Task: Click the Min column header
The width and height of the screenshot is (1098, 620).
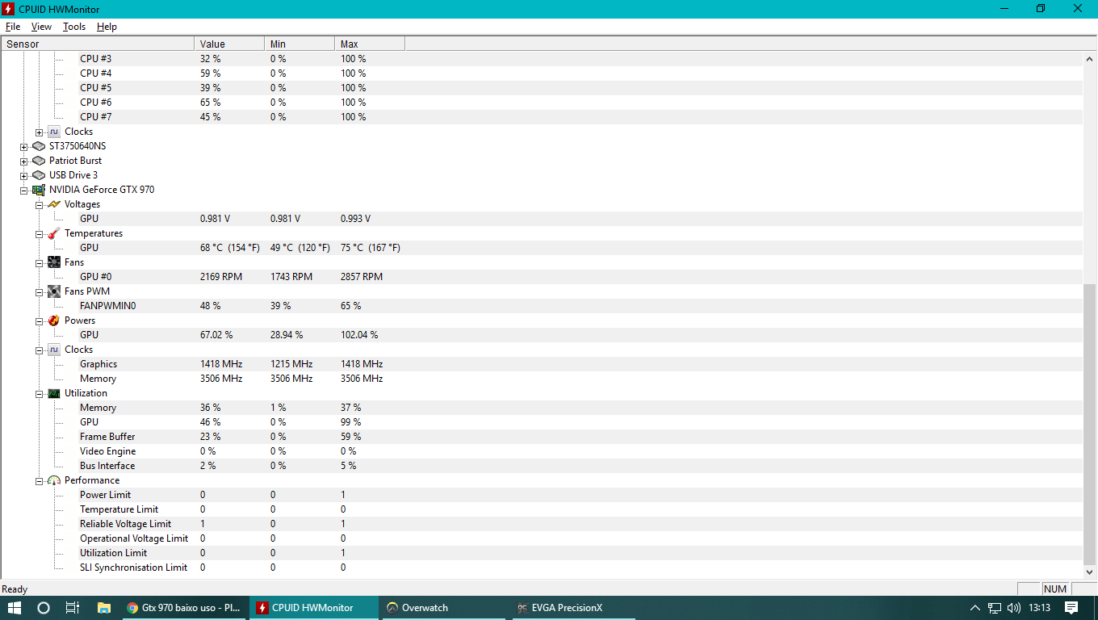Action: [x=300, y=44]
